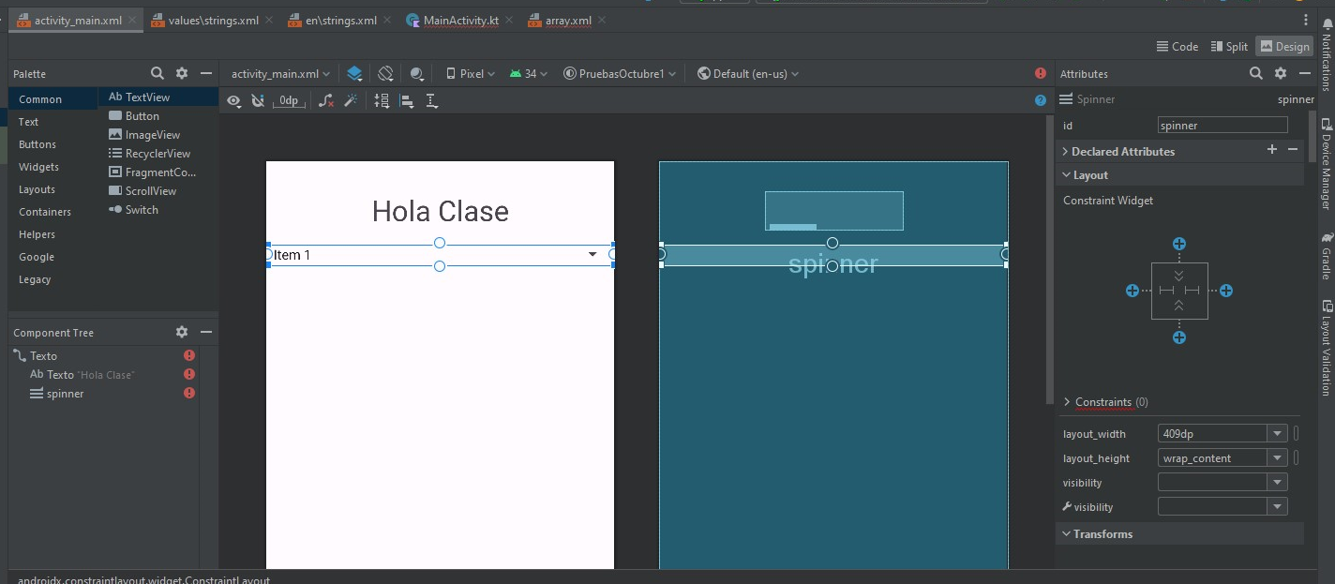Toggle autoconnect magnet icon
Viewport: 1335px width, 584px height.
pyautogui.click(x=258, y=100)
